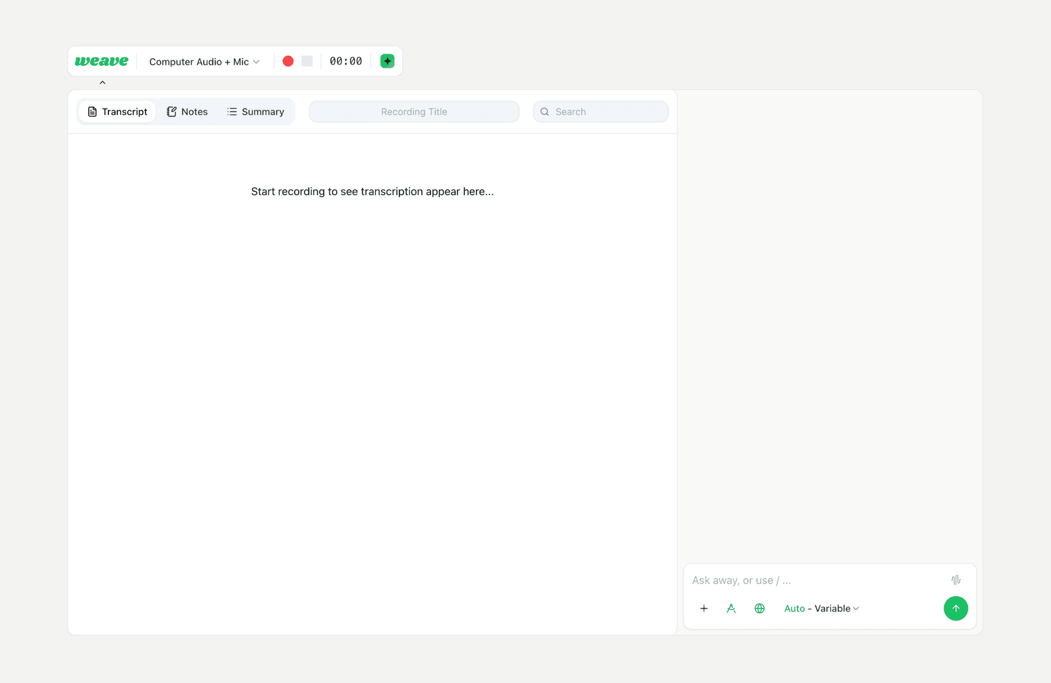
Task: Click the Recording Title field
Action: click(414, 112)
